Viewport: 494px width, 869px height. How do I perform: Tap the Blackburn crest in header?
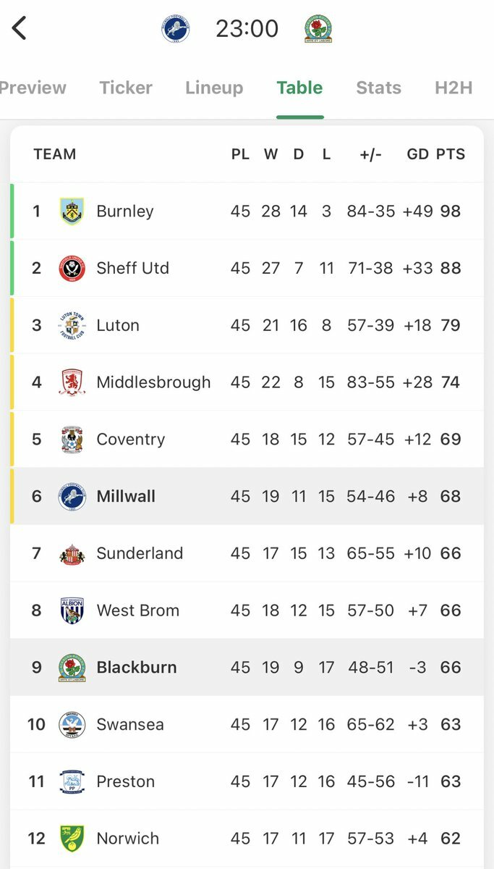click(318, 29)
